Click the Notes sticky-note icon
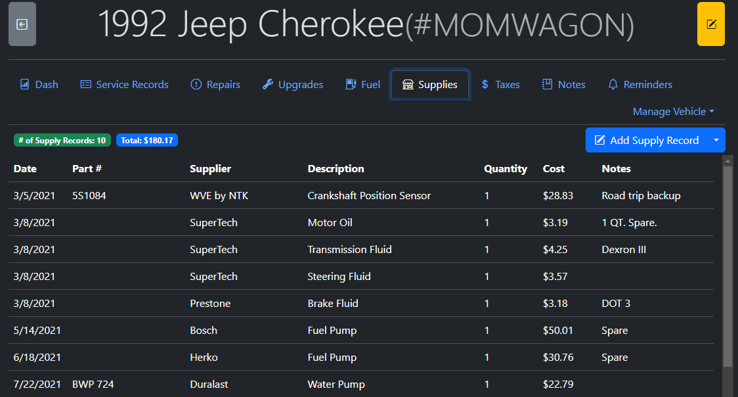This screenshot has width=738, height=397. point(547,85)
